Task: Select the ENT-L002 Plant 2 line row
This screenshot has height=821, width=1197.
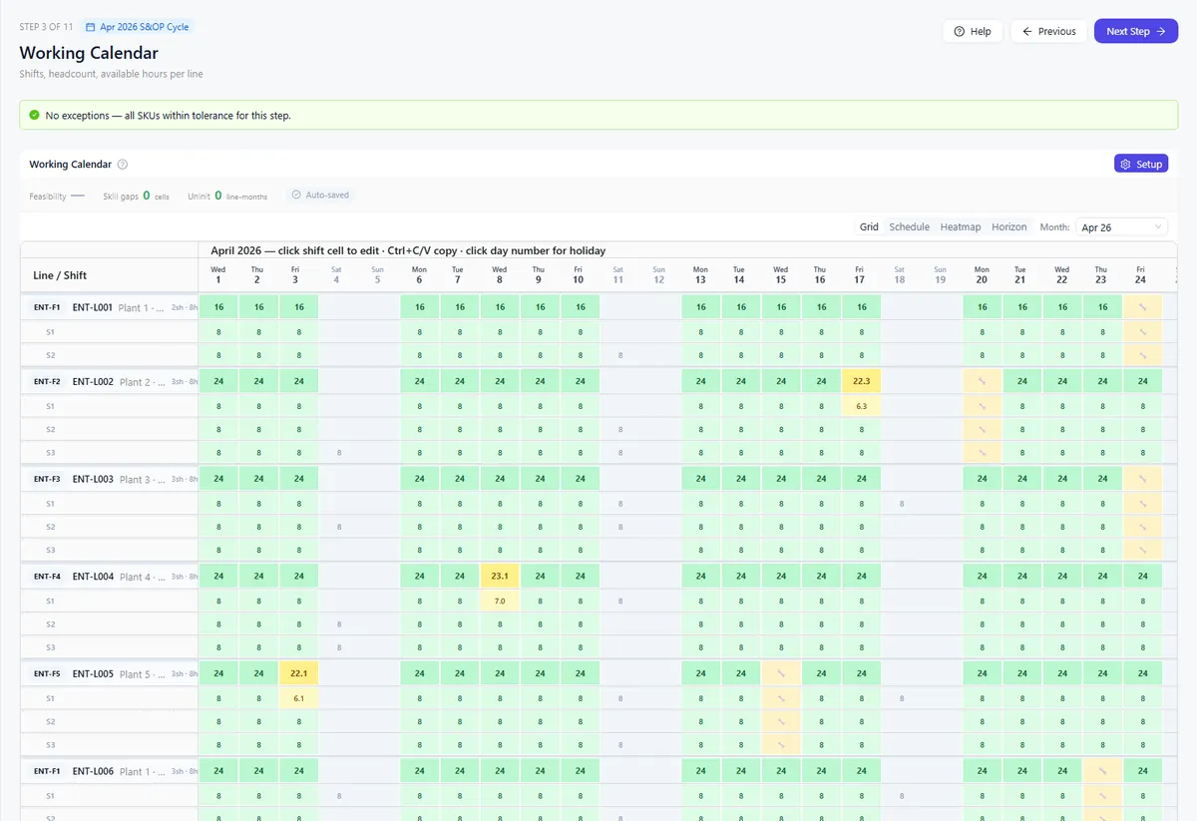Action: point(110,381)
